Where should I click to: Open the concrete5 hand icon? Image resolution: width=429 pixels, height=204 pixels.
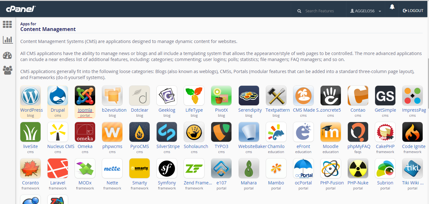(330, 96)
